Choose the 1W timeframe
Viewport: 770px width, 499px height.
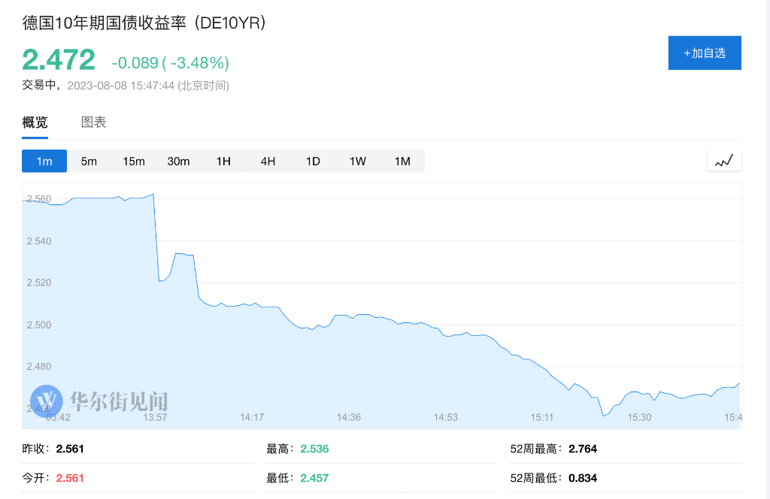[358, 162]
